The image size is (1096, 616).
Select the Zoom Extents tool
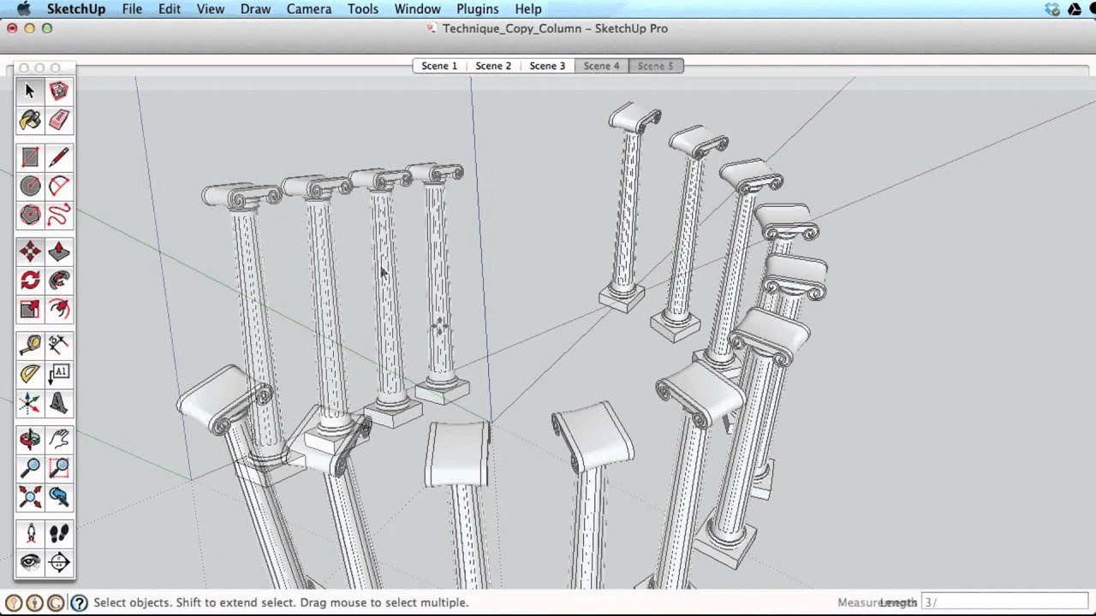(30, 496)
